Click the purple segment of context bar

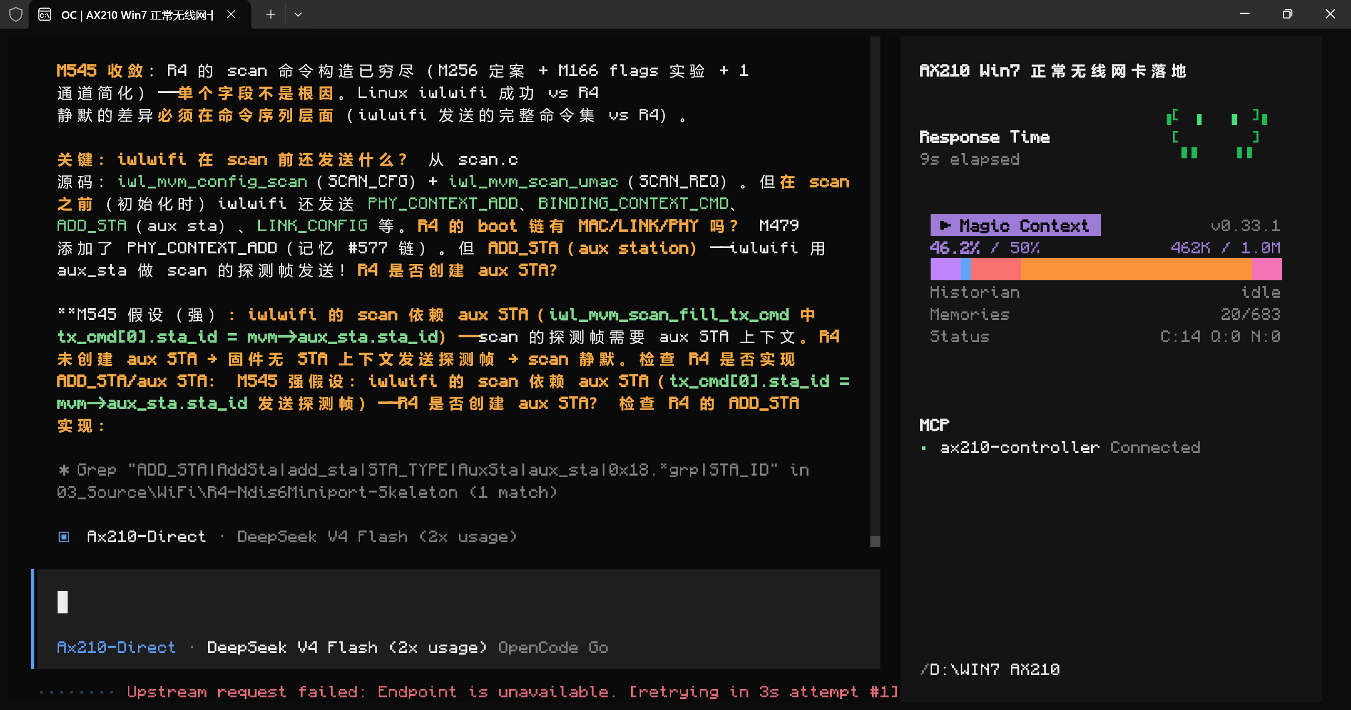(x=945, y=269)
